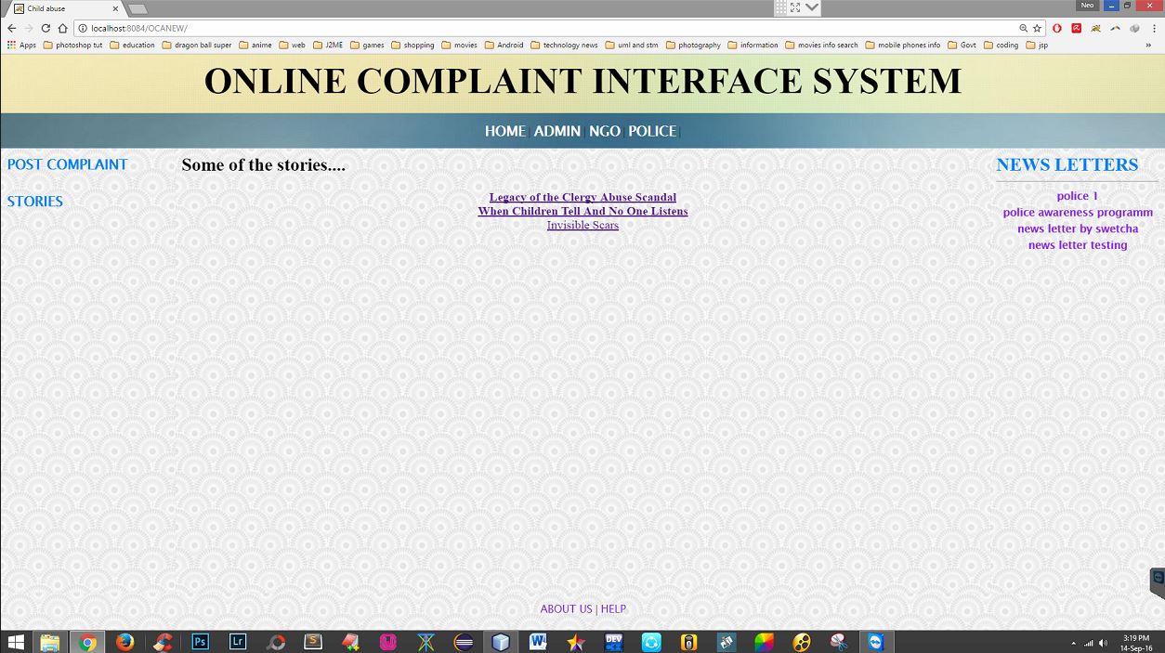
Task: Show hidden bookmarks with double chevron
Action: click(x=1148, y=45)
